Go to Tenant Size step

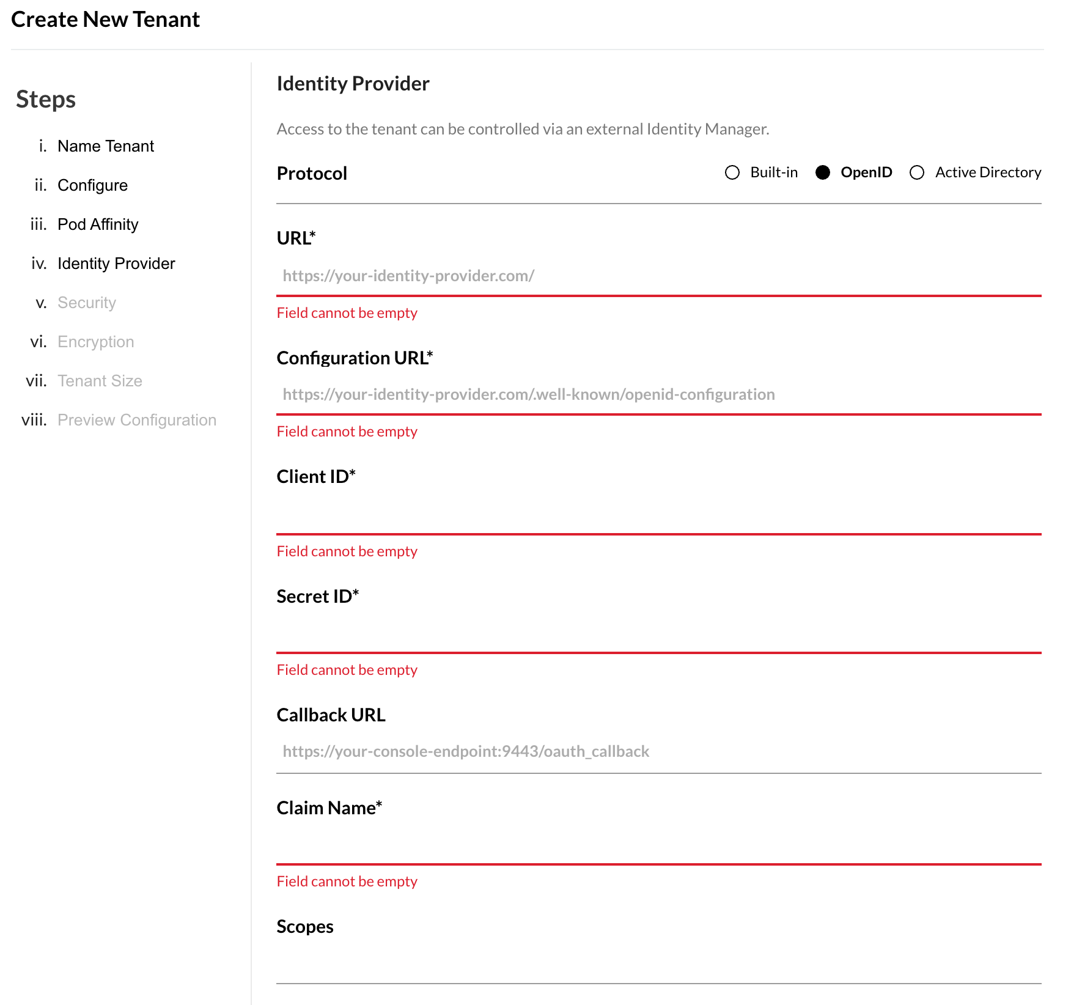[100, 381]
